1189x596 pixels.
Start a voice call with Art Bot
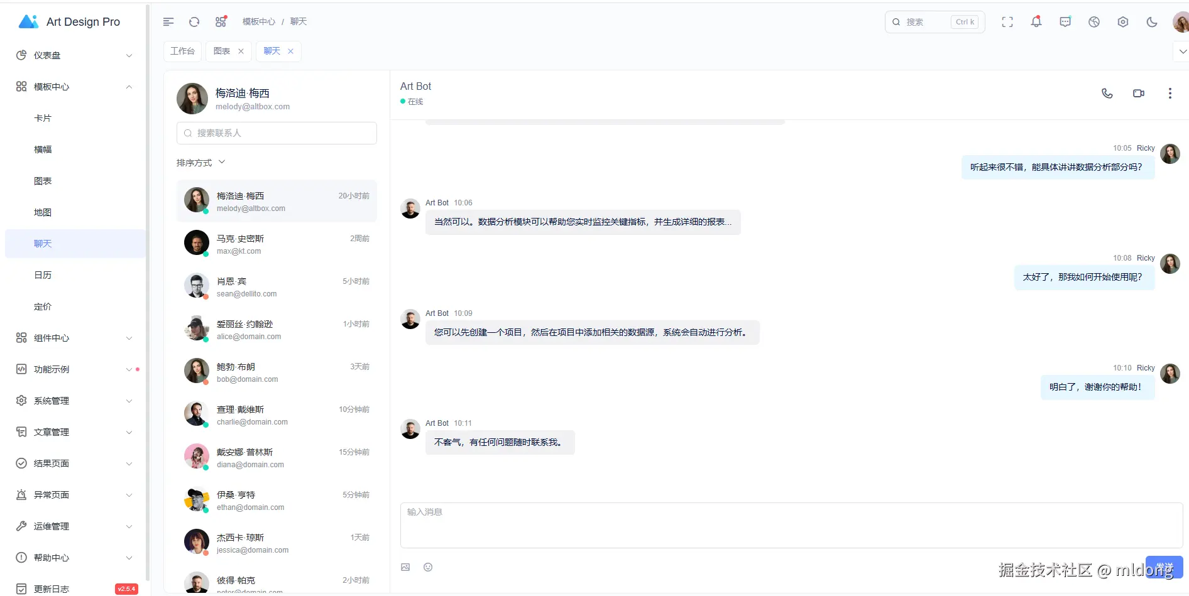click(x=1107, y=94)
